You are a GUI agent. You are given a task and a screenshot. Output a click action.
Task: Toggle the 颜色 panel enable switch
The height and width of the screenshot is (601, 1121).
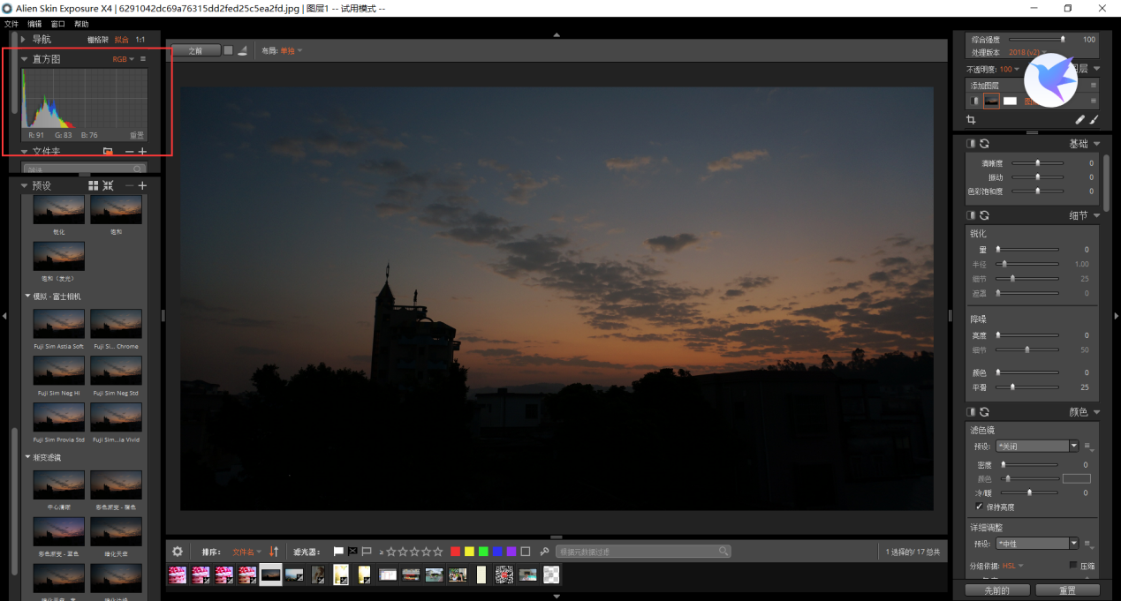pos(972,412)
